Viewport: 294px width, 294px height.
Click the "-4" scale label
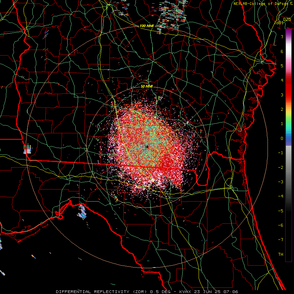coord(281,196)
